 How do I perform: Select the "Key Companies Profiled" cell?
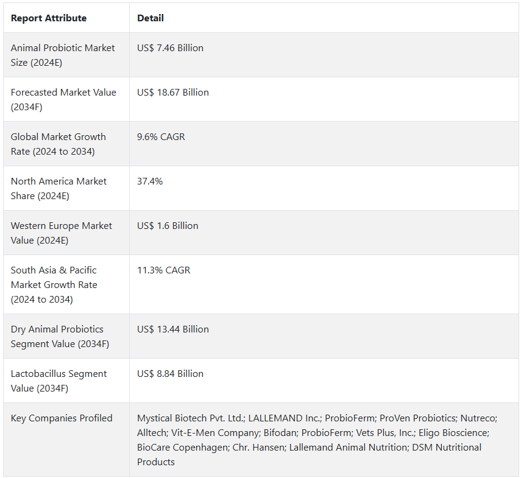click(62, 418)
